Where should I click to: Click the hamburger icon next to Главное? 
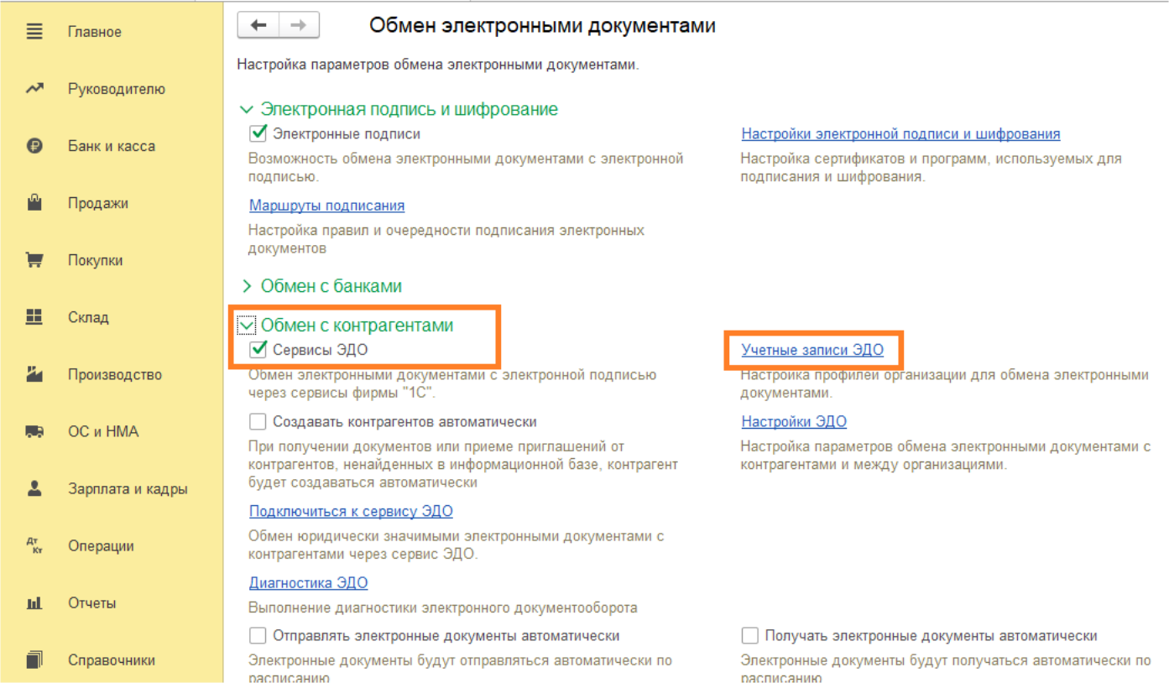(34, 32)
